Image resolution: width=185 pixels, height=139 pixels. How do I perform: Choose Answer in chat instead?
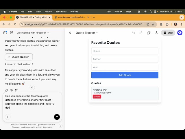tap(19, 64)
